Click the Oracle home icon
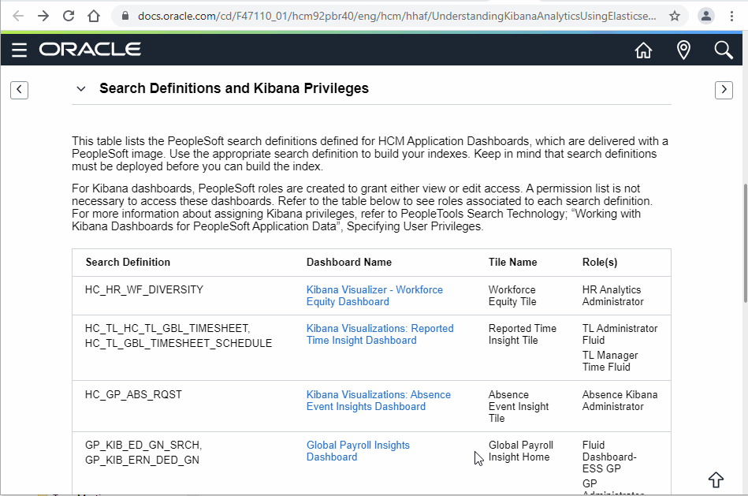 (643, 50)
